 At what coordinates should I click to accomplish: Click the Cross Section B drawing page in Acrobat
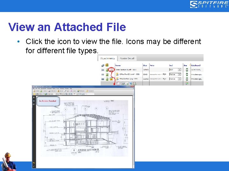[x=84, y=128]
